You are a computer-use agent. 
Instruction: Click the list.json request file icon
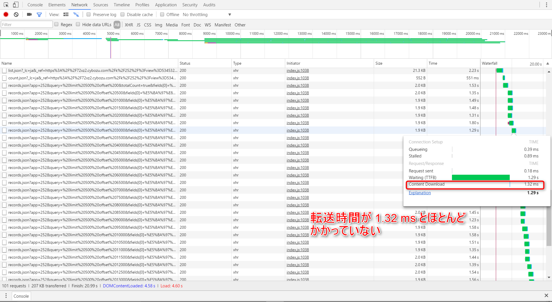tap(4, 71)
